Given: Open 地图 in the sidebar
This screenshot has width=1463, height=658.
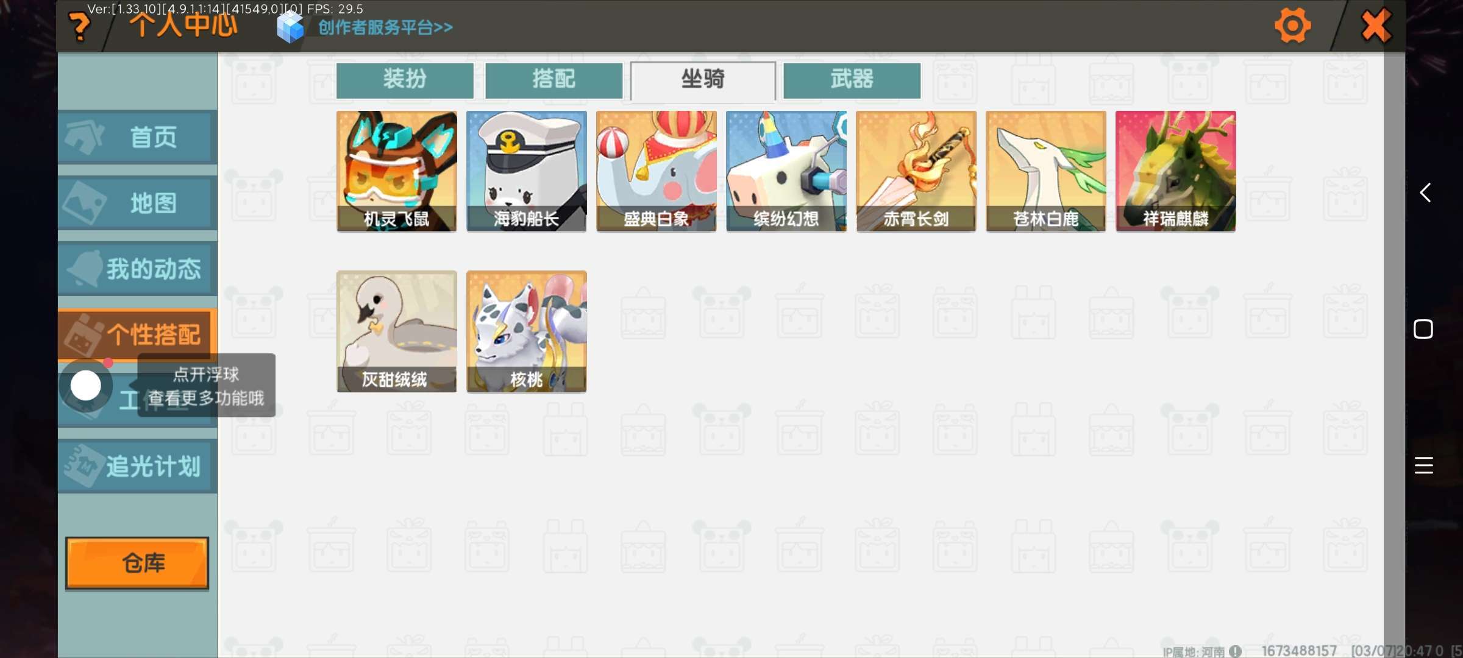Looking at the screenshot, I should tap(138, 203).
